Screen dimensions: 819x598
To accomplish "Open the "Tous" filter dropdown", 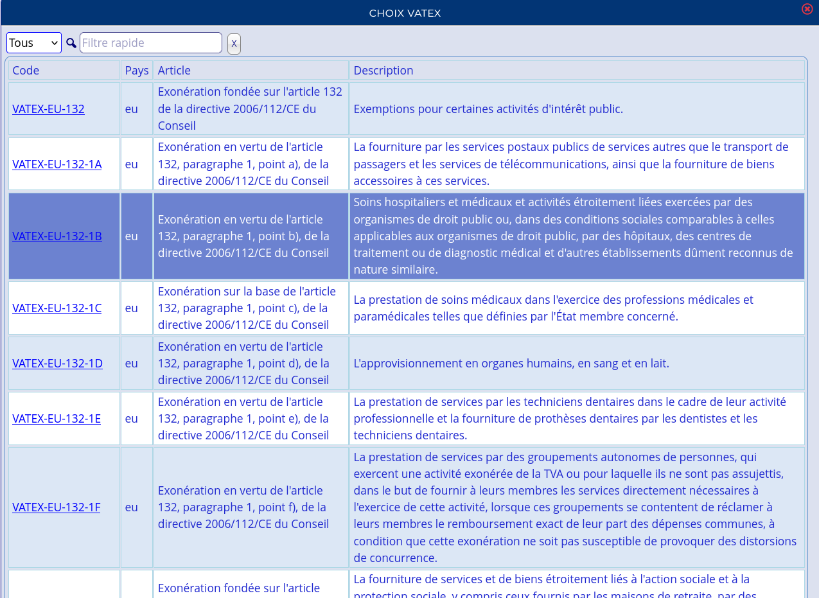I will tap(33, 42).
